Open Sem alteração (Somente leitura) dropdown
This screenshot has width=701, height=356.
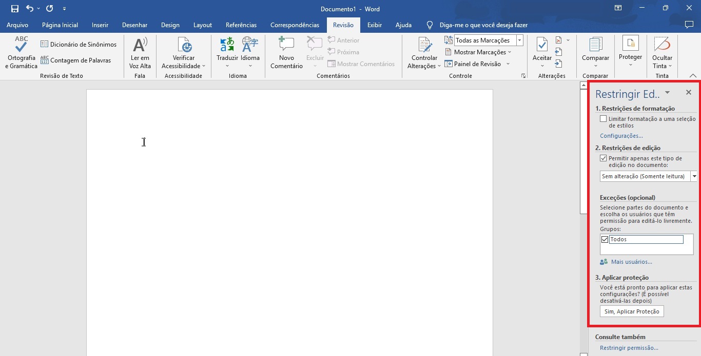[x=694, y=176]
